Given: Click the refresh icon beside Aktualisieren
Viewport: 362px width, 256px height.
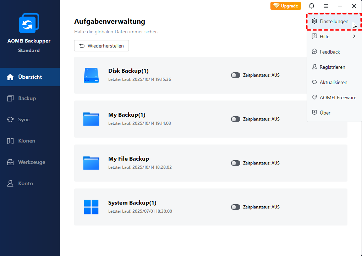Looking at the screenshot, I should pyautogui.click(x=314, y=82).
